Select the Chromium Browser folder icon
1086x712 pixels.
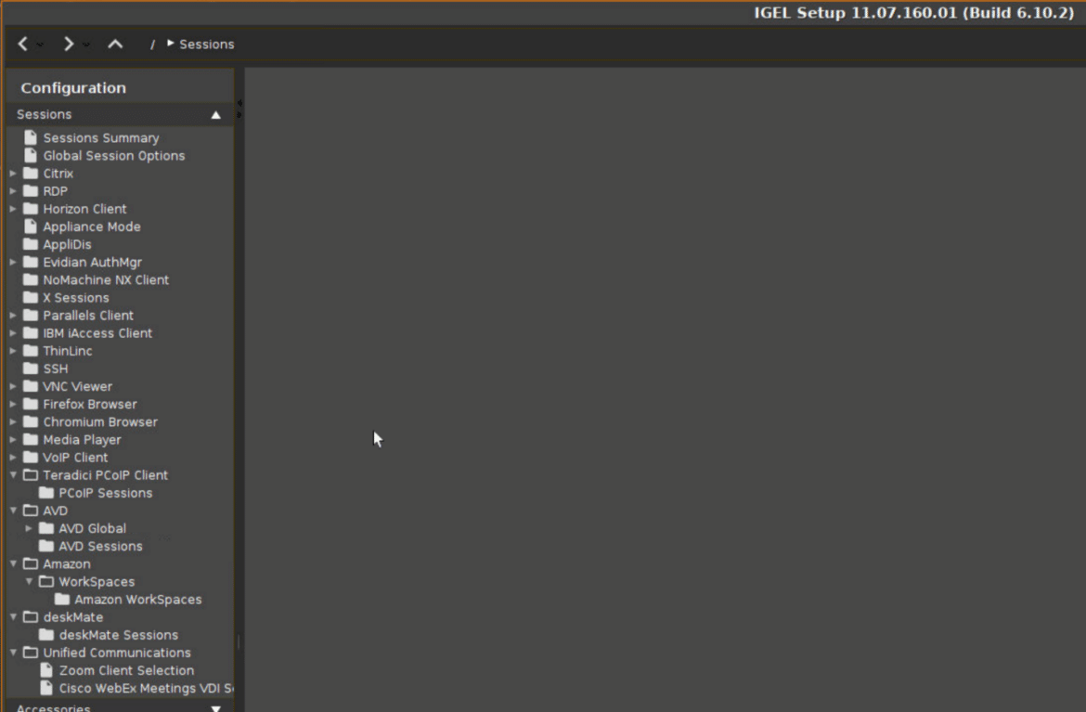31,421
